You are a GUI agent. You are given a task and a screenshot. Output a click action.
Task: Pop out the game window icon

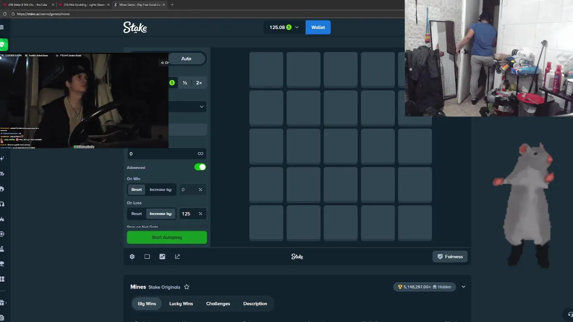coord(177,257)
